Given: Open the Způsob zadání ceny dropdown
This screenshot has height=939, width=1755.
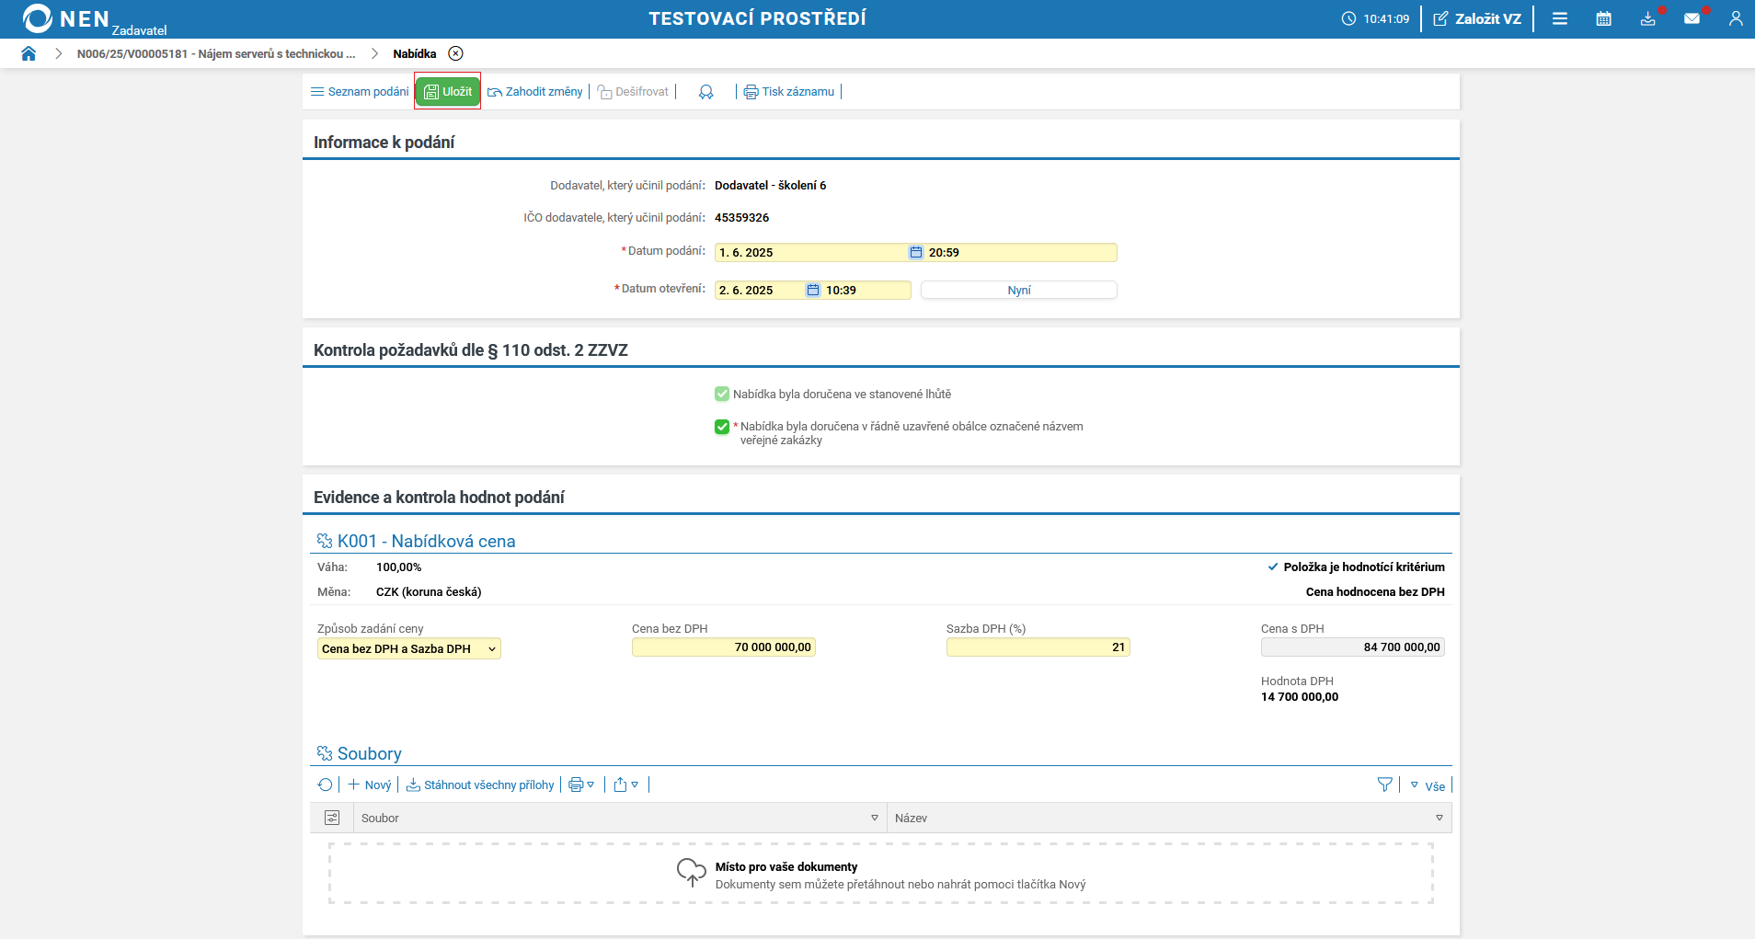Looking at the screenshot, I should pos(408,648).
